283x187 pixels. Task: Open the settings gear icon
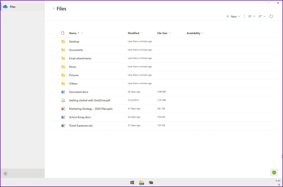tap(5, 173)
